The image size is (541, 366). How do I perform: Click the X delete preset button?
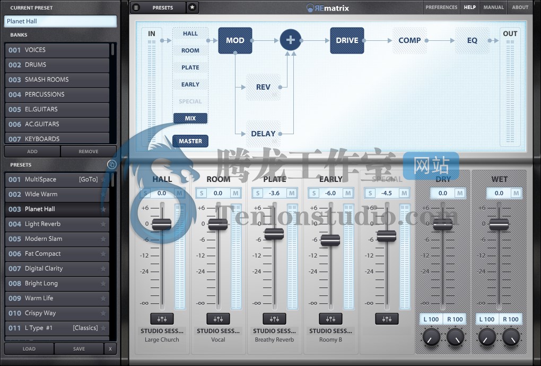point(110,348)
